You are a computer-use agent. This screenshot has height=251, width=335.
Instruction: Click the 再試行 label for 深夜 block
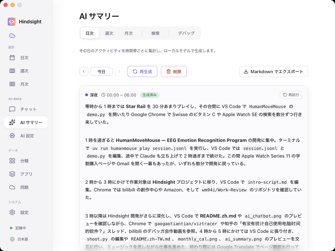pyautogui.click(x=293, y=95)
